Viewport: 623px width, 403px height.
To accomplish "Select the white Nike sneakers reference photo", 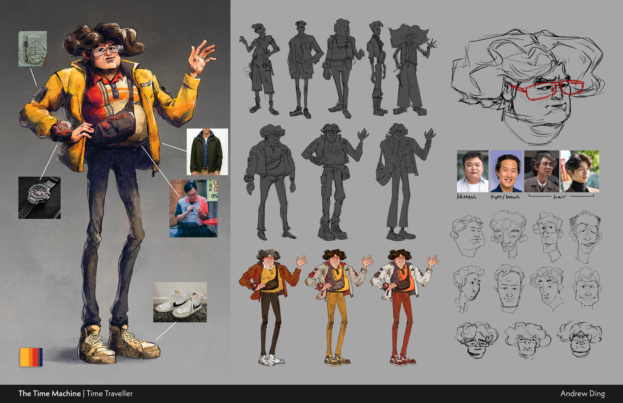I will point(180,302).
